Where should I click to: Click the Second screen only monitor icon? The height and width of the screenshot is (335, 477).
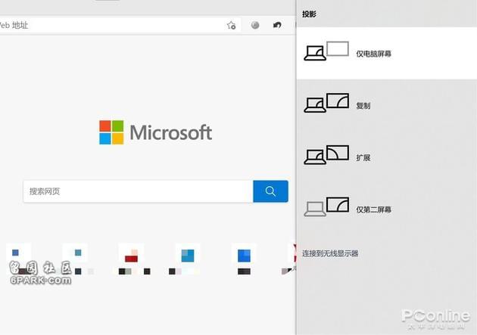coord(326,206)
